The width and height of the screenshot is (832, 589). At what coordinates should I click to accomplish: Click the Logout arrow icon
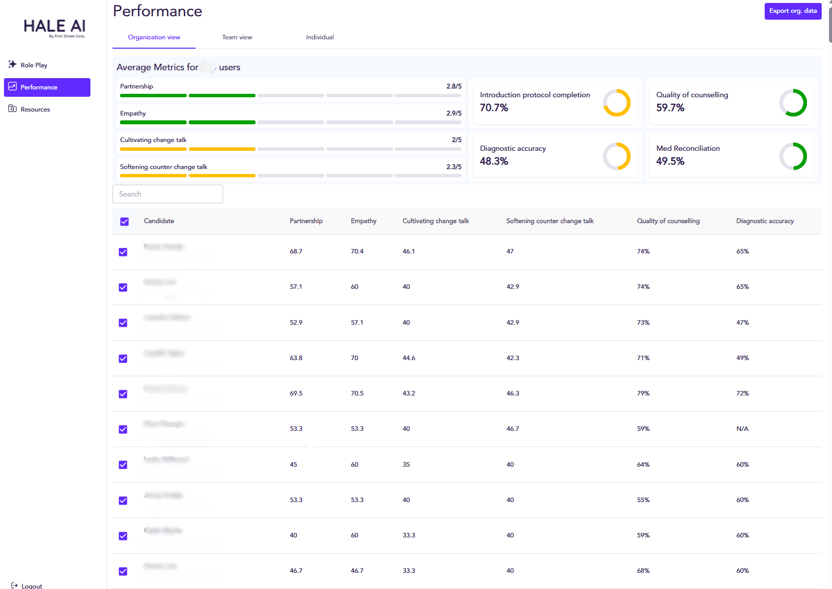[15, 585]
